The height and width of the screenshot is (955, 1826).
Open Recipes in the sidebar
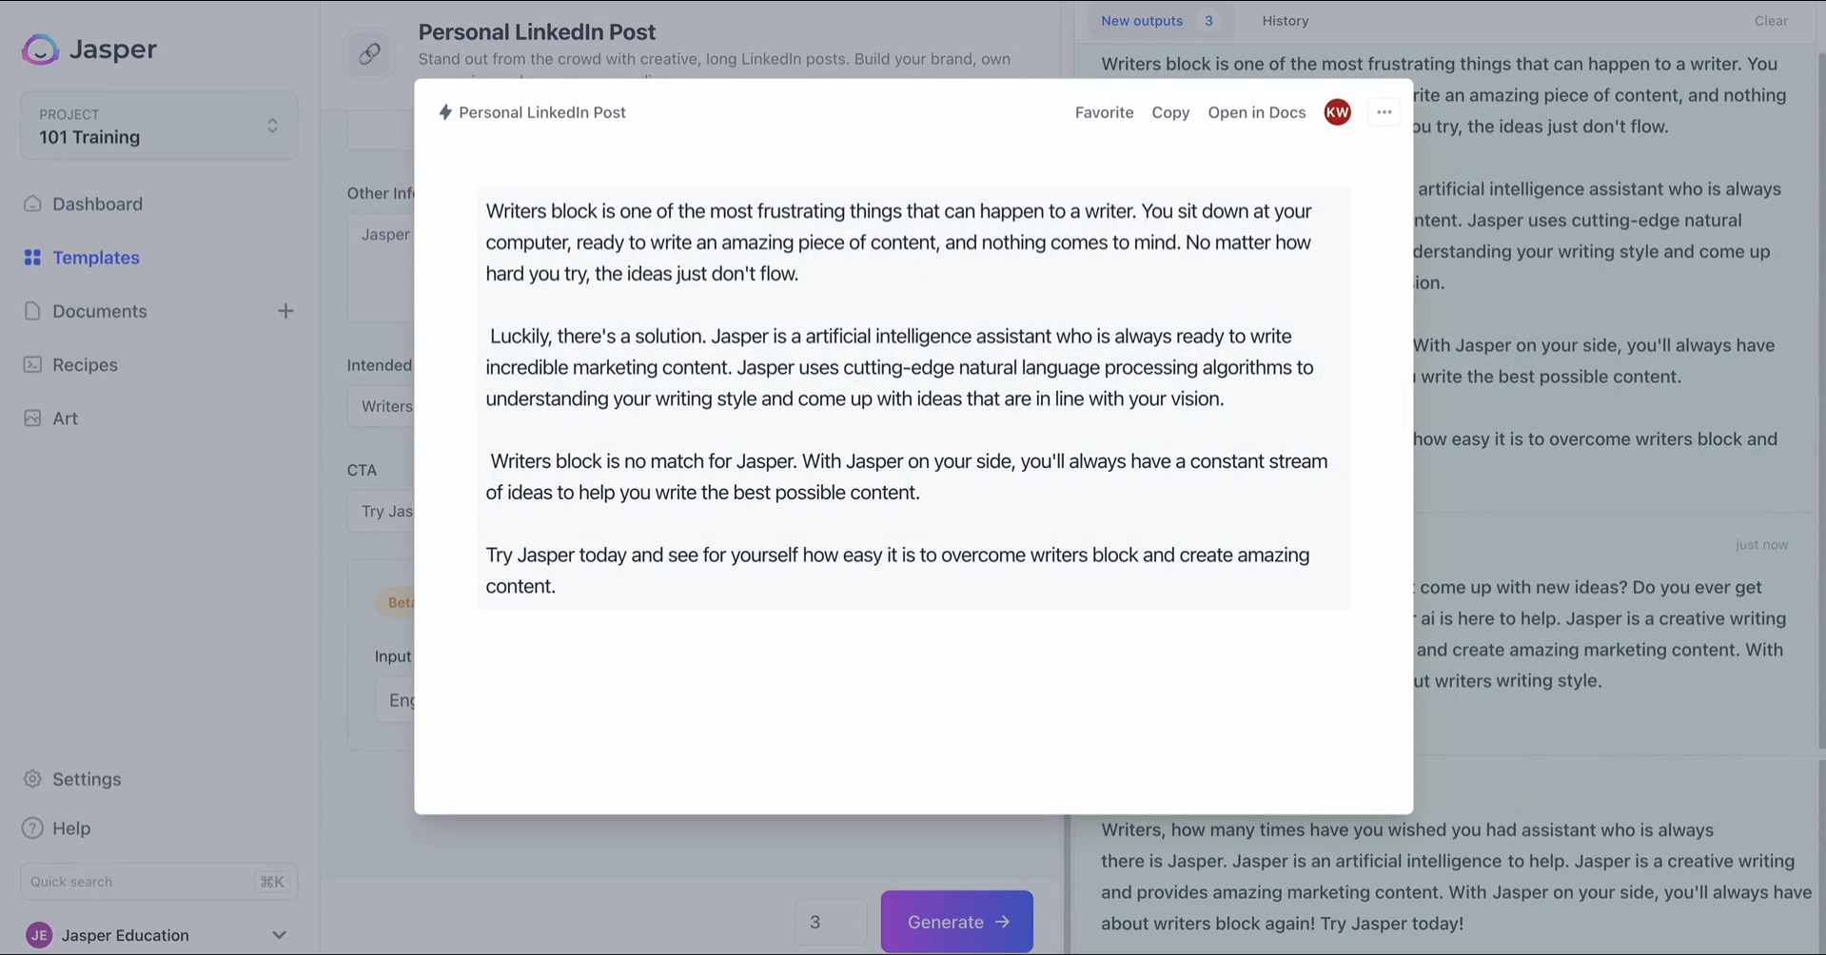pyautogui.click(x=85, y=364)
